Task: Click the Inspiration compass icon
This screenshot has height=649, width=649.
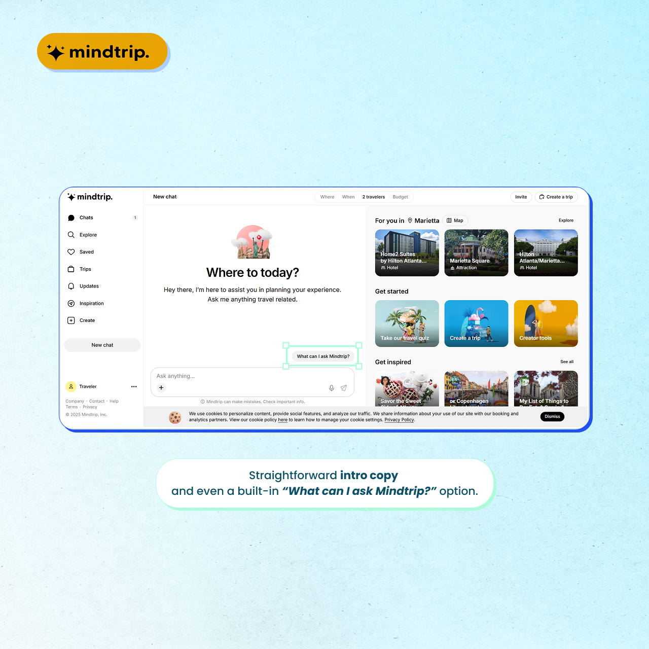Action: click(x=71, y=303)
